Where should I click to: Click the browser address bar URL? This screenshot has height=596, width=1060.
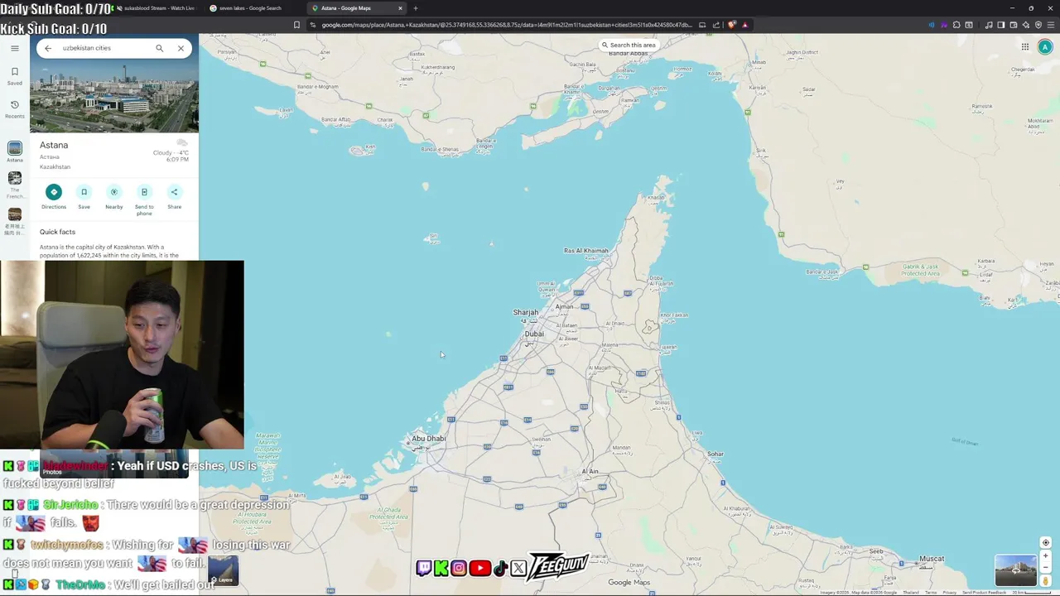pyautogui.click(x=505, y=25)
